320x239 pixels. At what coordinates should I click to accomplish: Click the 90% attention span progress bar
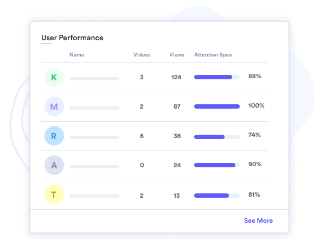click(x=217, y=165)
